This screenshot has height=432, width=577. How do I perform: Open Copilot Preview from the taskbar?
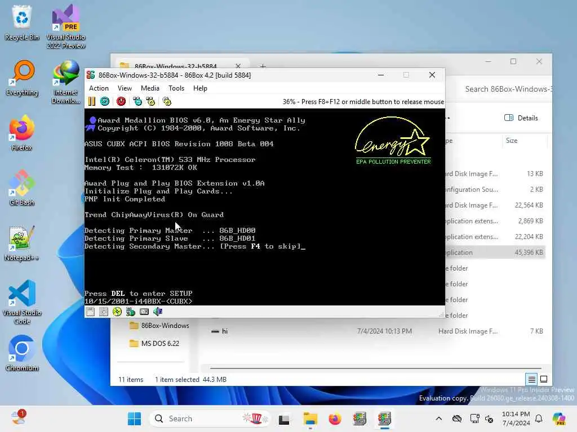(x=559, y=418)
